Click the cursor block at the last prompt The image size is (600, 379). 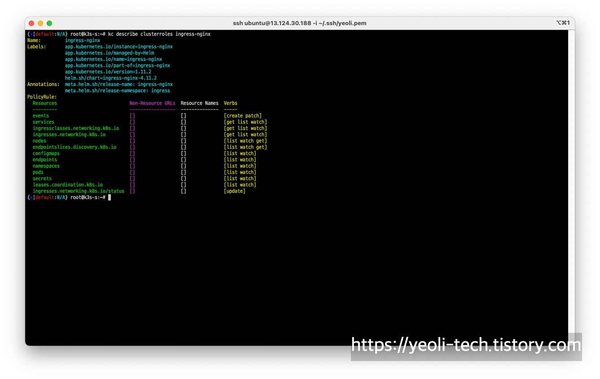click(109, 197)
